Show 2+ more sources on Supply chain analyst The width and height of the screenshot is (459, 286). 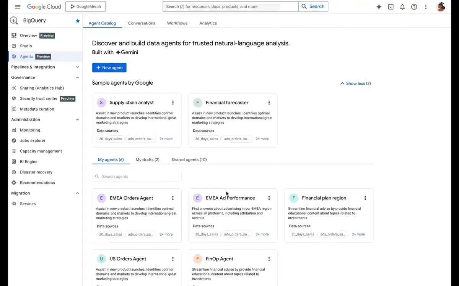(166, 139)
